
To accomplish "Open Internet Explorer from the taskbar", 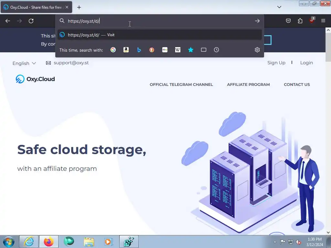I will [x=29, y=242].
